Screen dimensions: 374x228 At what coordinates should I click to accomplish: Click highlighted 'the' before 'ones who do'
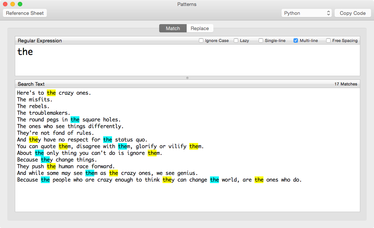click(259, 180)
